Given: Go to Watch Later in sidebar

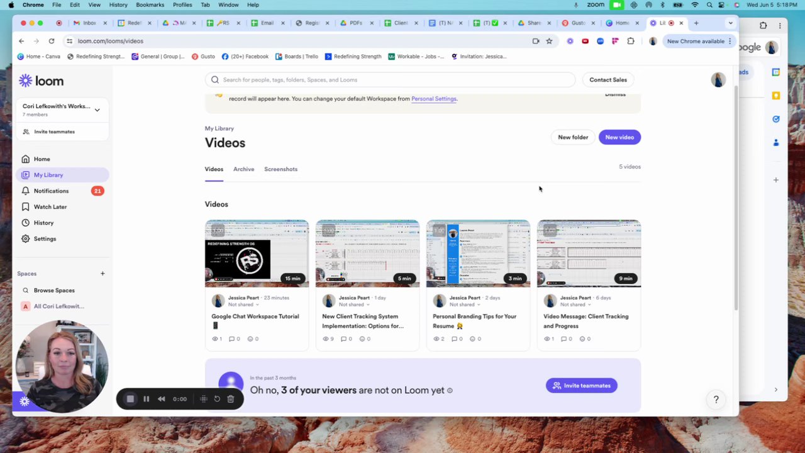Looking at the screenshot, I should tap(50, 206).
